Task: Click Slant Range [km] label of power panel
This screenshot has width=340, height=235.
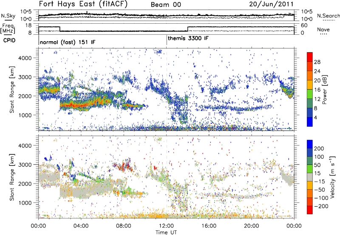Action: coord(12,90)
